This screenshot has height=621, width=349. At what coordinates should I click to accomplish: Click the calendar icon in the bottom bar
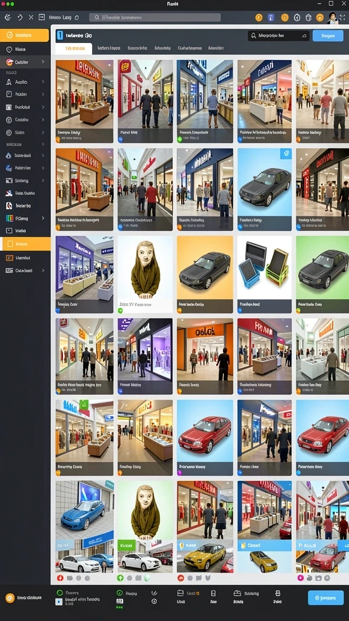tap(180, 593)
